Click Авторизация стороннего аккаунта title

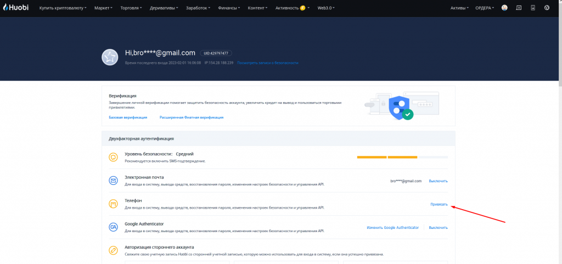pos(160,247)
